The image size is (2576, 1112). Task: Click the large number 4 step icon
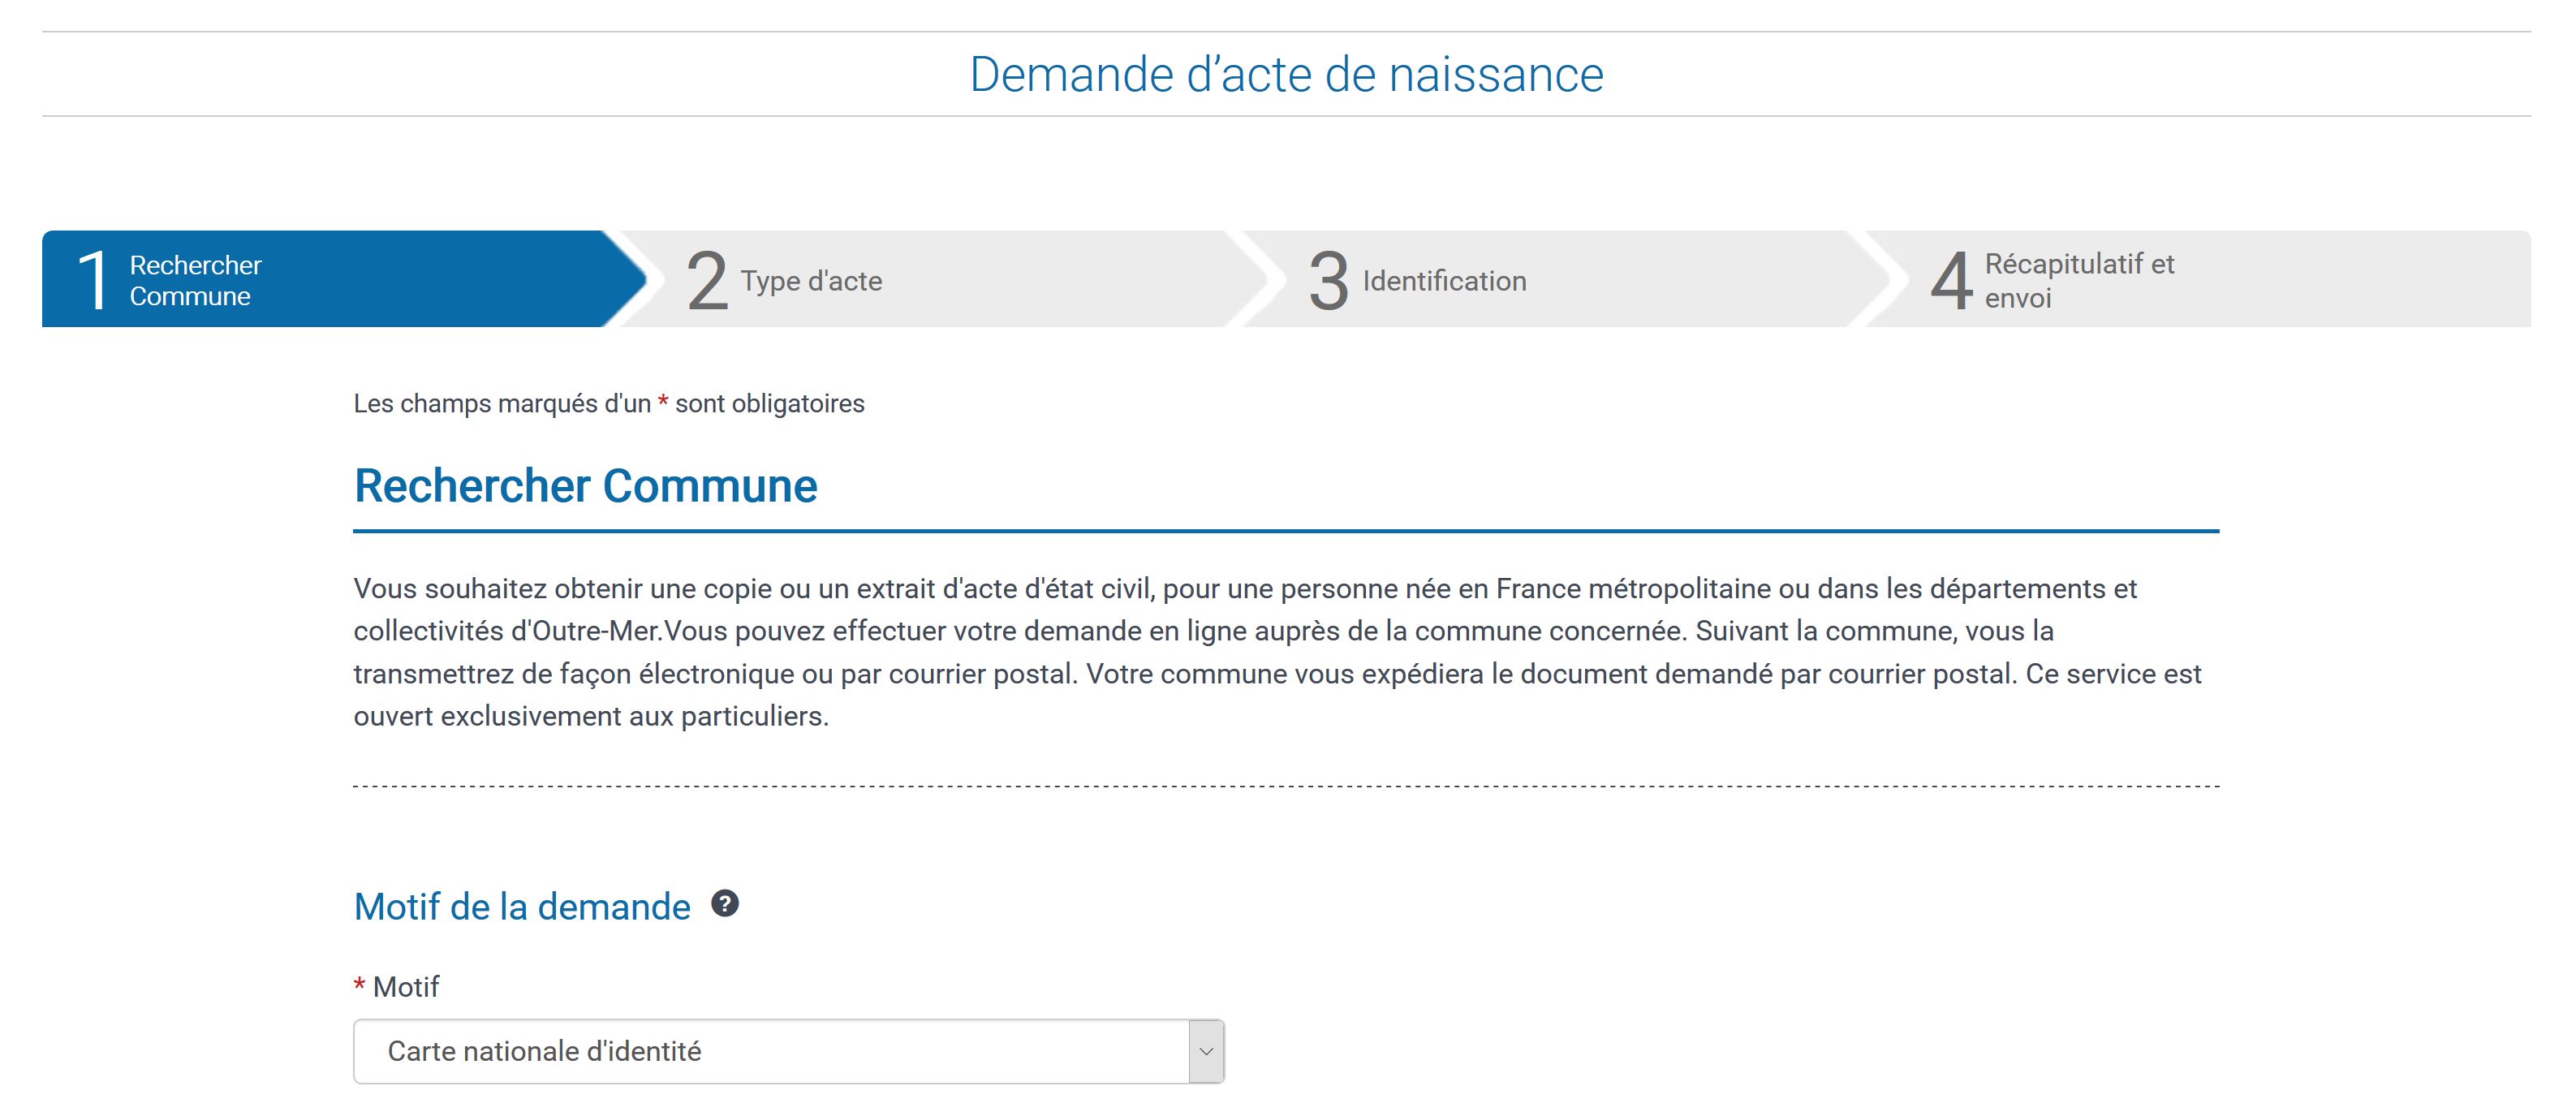click(x=1950, y=281)
